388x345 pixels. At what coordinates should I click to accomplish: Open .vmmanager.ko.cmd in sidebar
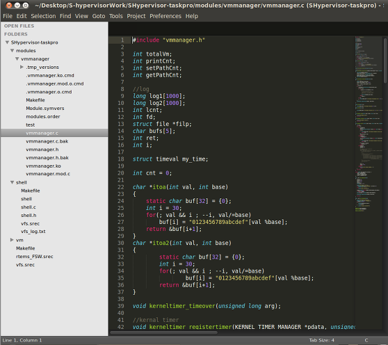click(x=50, y=75)
